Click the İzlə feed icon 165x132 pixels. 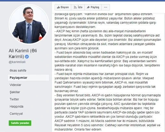pos(75,7)
